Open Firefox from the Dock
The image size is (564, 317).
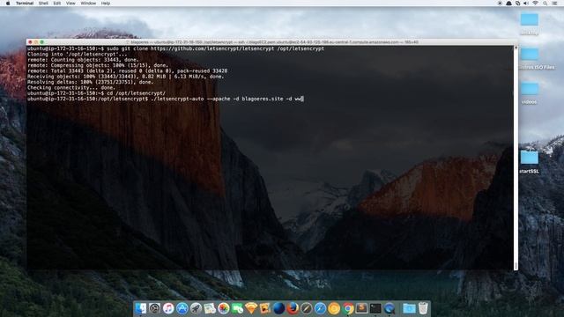coord(293,308)
